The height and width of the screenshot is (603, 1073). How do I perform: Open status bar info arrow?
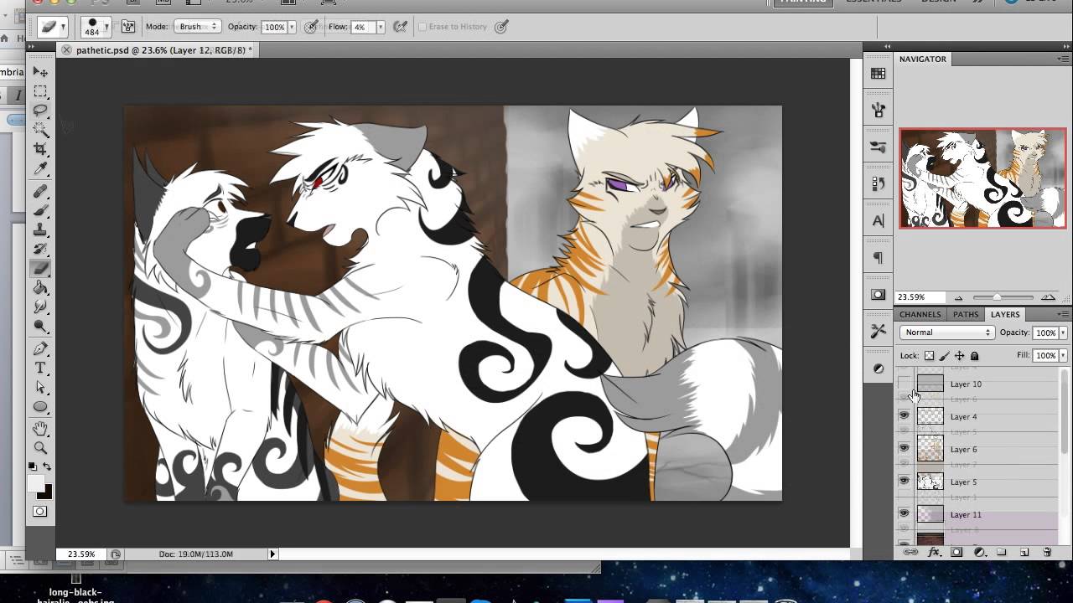coord(272,554)
